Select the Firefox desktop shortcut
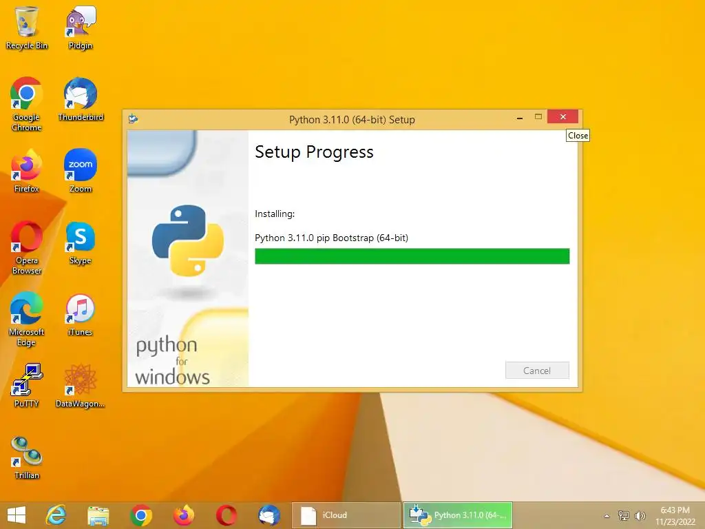This screenshot has height=529, width=705. pyautogui.click(x=27, y=171)
